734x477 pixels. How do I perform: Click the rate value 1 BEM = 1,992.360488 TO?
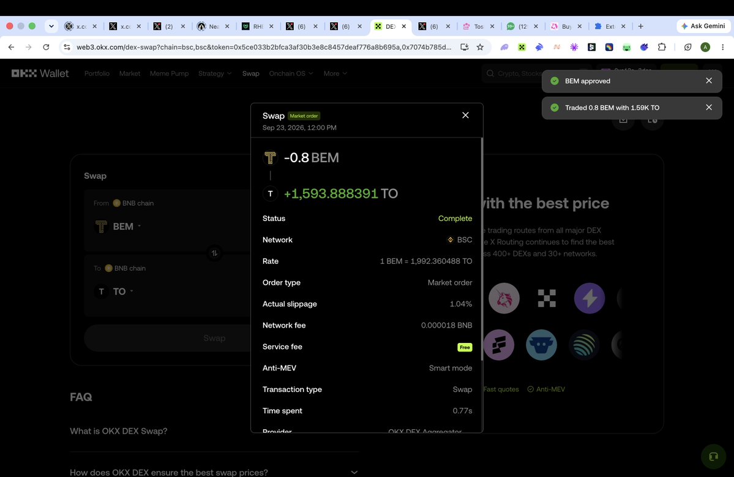[x=426, y=261]
